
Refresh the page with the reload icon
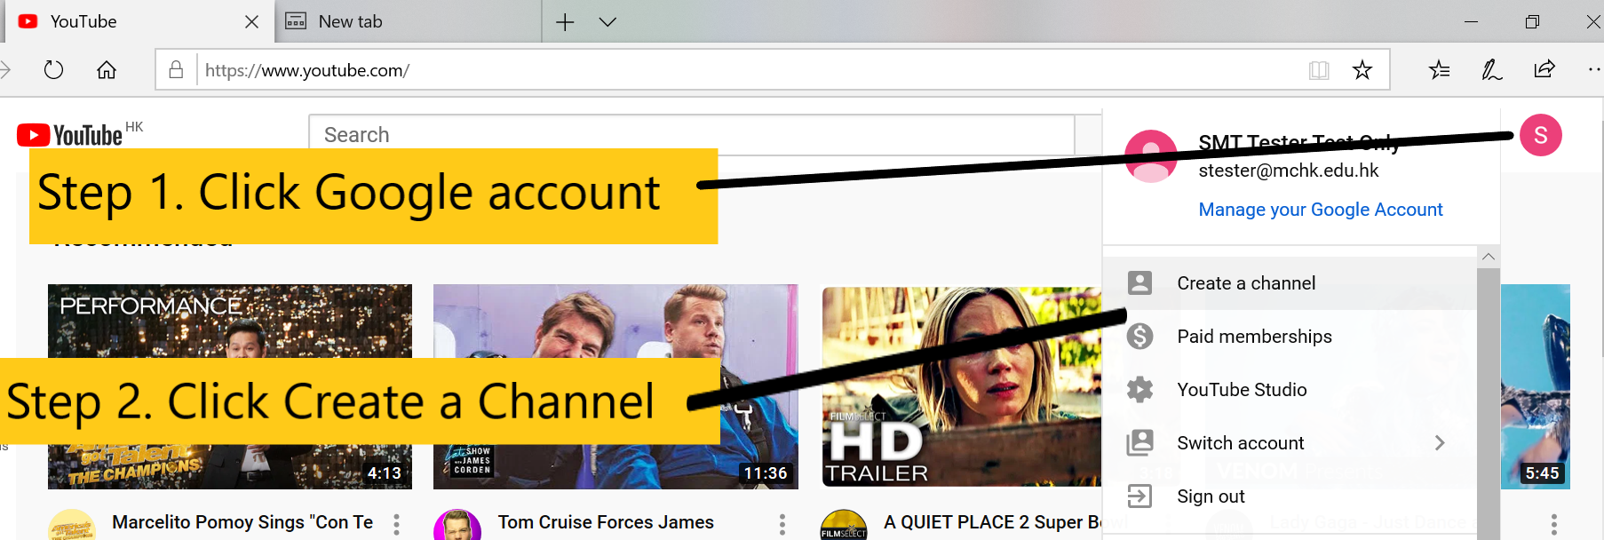coord(53,69)
